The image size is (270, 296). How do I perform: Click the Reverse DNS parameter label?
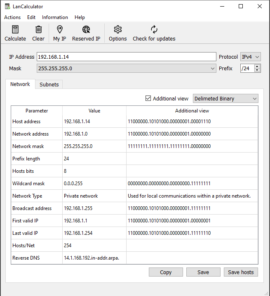(26, 258)
